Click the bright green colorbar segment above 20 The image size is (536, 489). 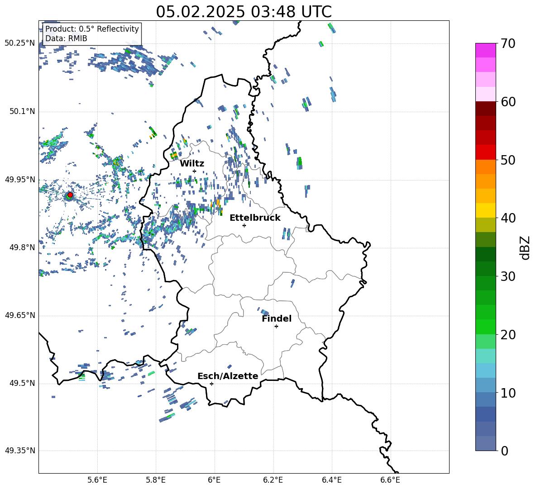click(x=485, y=327)
